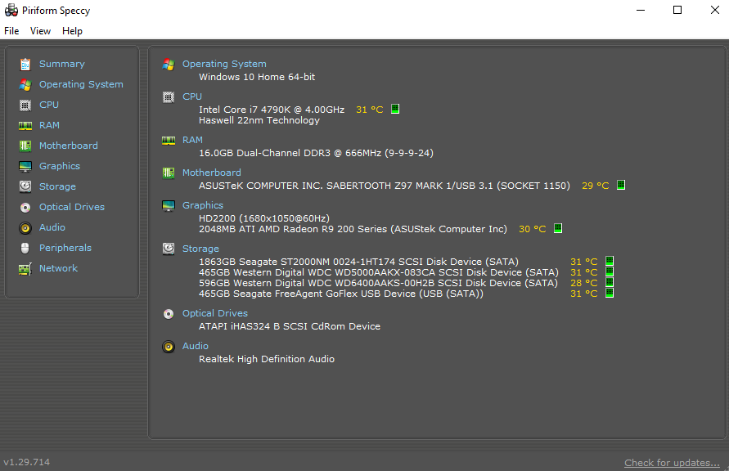Click the Motherboard icon in sidebar
The width and height of the screenshot is (729, 471).
[x=25, y=146]
